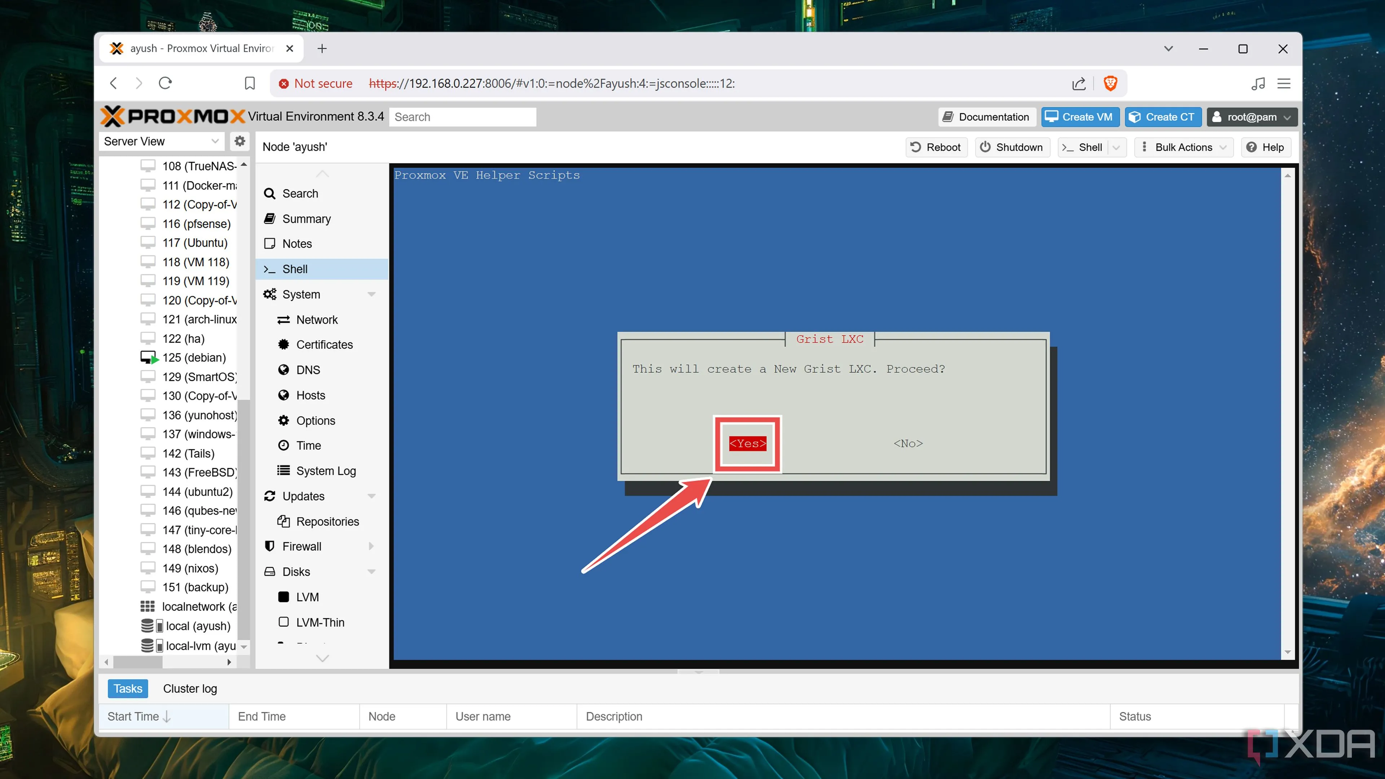
Task: Open the Options item
Action: 321,421
